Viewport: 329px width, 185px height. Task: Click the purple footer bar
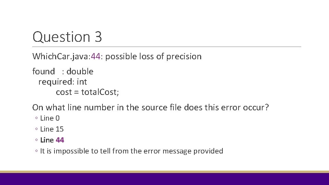[x=164, y=179]
